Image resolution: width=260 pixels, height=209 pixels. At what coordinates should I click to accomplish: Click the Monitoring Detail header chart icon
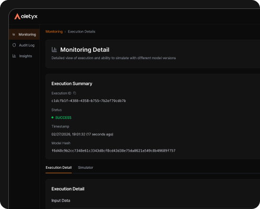[54, 50]
